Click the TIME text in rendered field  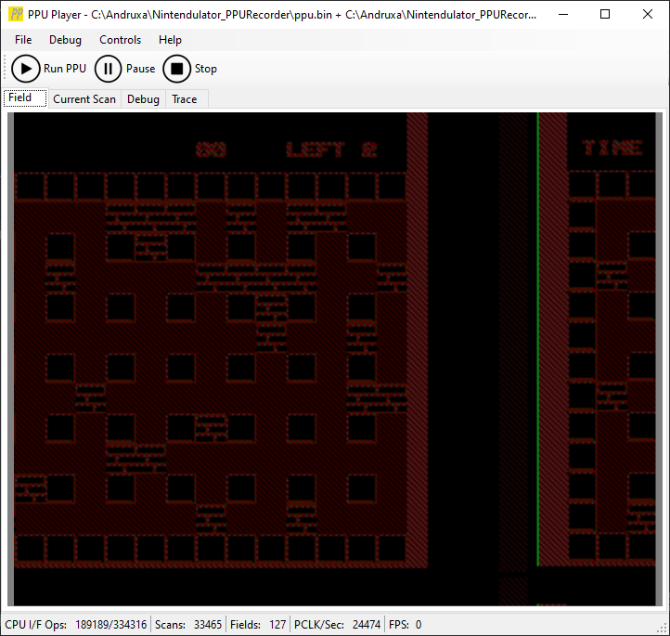pos(612,149)
